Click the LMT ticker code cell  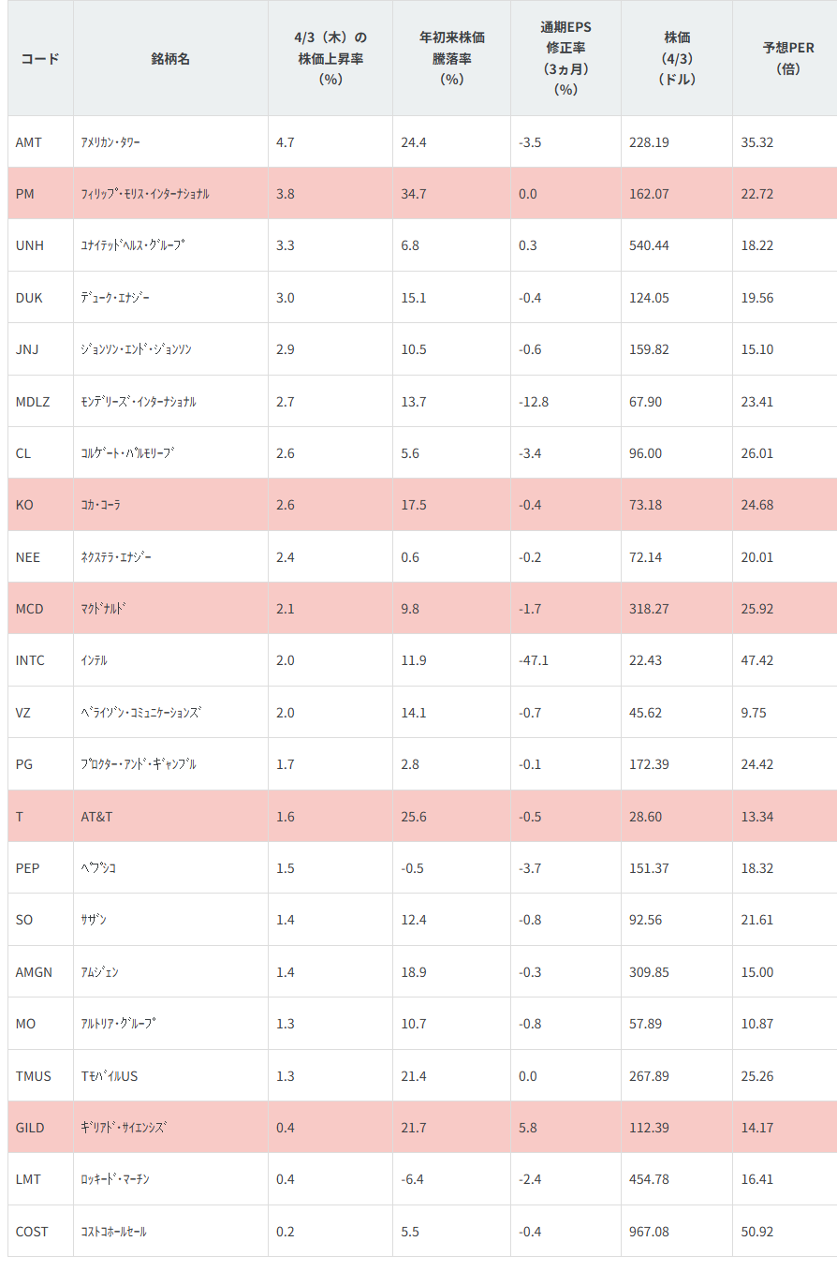28,1179
